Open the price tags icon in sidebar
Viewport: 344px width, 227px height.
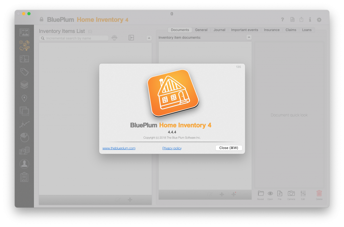(24, 72)
